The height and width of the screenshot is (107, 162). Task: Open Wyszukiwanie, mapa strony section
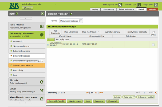[x=27, y=98]
